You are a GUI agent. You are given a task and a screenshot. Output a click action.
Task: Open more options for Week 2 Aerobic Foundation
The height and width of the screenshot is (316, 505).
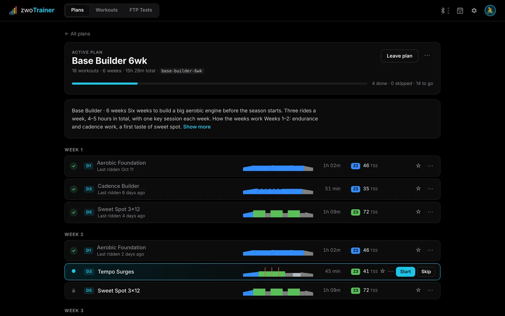tap(430, 250)
